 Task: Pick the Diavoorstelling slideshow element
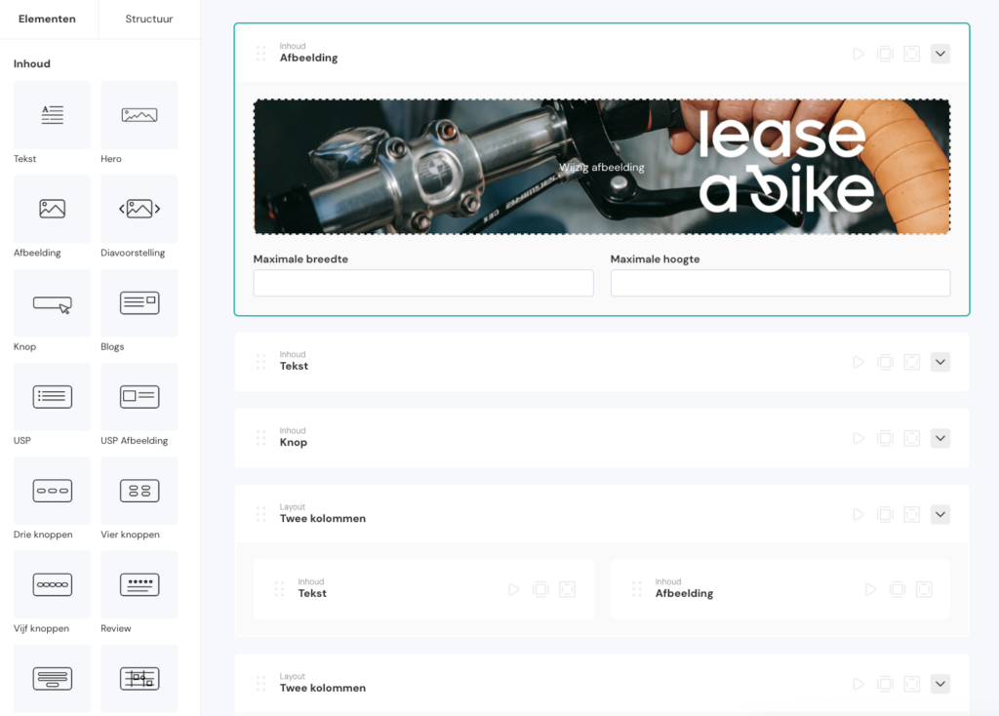point(139,209)
